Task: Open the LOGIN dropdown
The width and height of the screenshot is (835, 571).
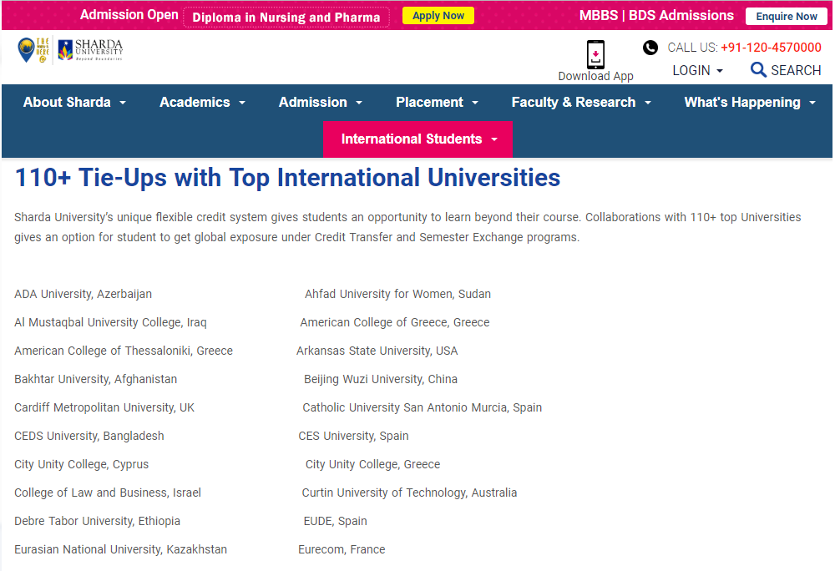Action: click(697, 71)
